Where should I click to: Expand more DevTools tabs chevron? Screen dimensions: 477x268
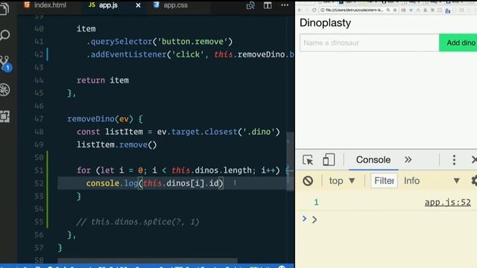408,160
